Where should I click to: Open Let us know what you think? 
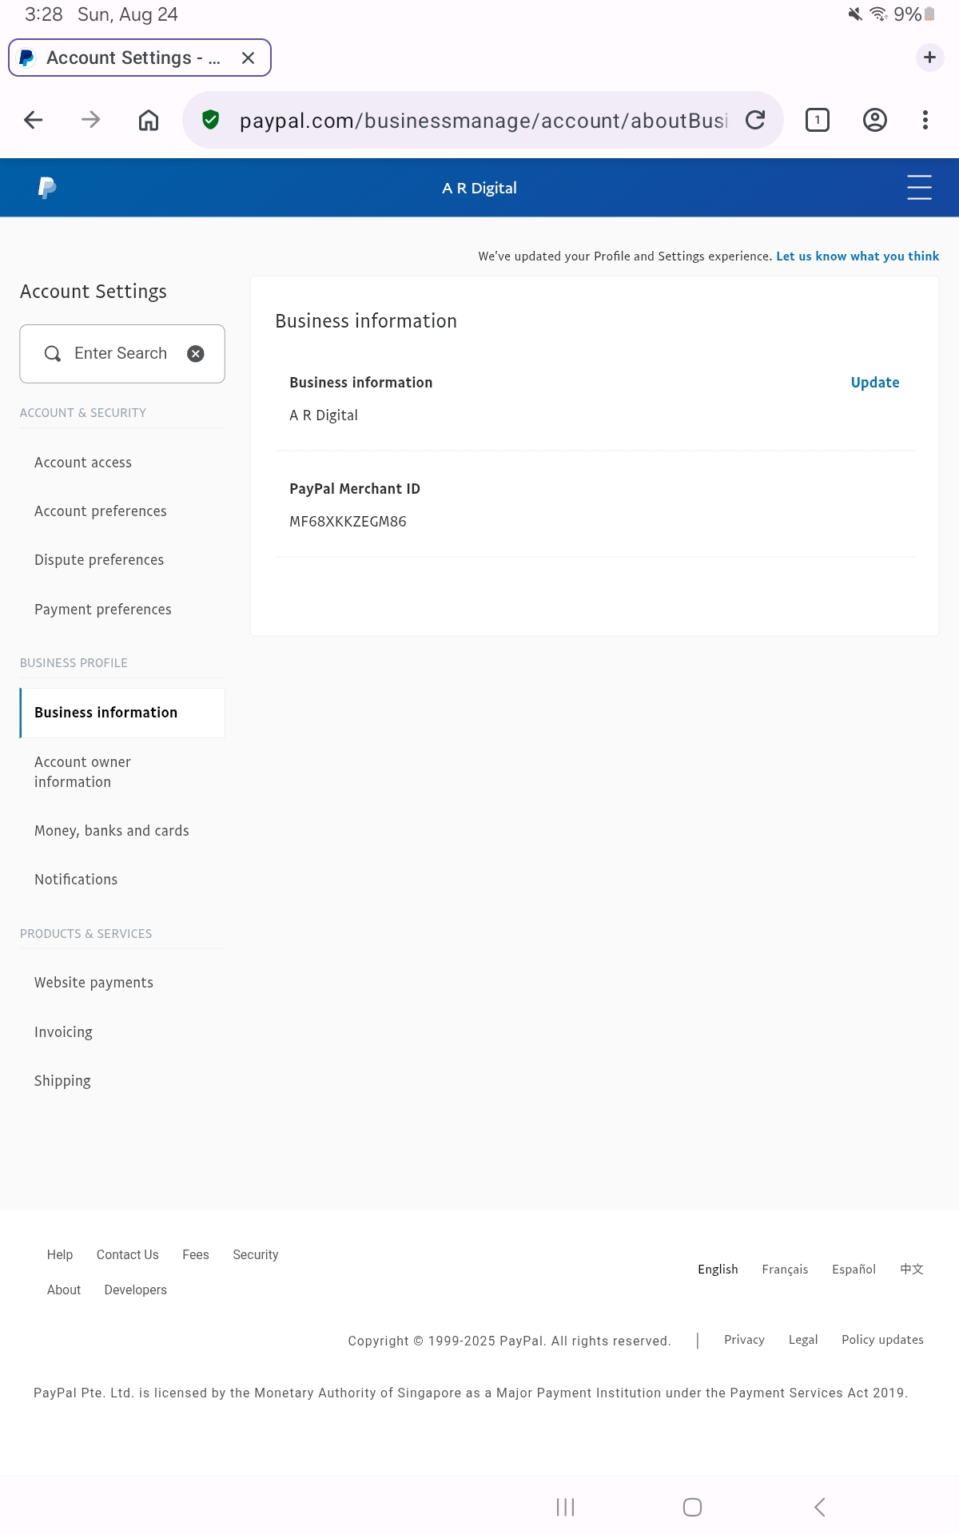[858, 256]
